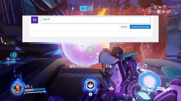The height and width of the screenshot is (101, 181).
Task: Click the objective B marker above Защищайте
Action: (x=14, y=55)
